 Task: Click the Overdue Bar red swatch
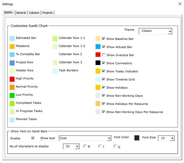coord(98,55)
